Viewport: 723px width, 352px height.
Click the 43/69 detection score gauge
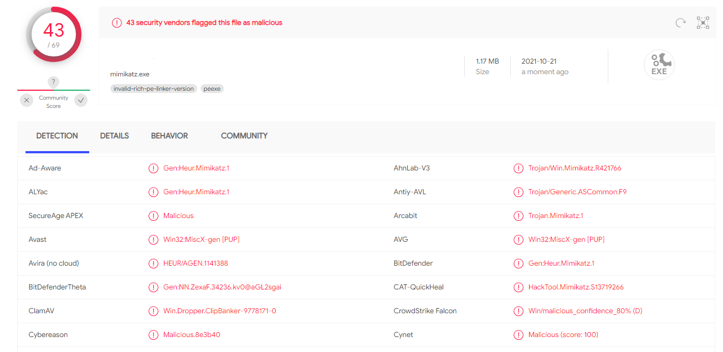coord(53,34)
